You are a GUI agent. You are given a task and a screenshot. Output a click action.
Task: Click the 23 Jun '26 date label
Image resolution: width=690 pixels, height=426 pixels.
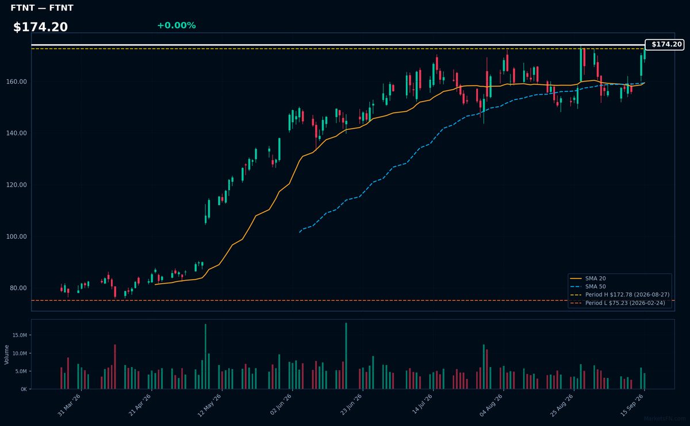coord(351,405)
